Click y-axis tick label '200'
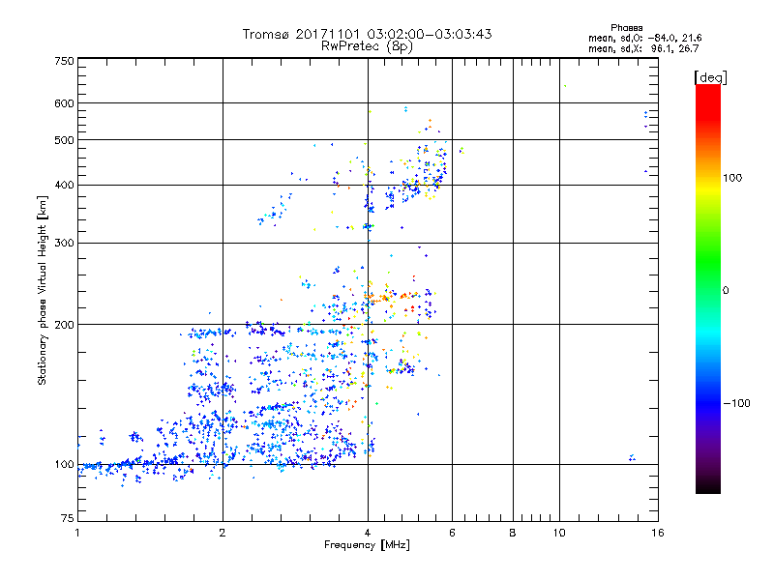Viewport: 774px width, 580px height. pos(65,325)
